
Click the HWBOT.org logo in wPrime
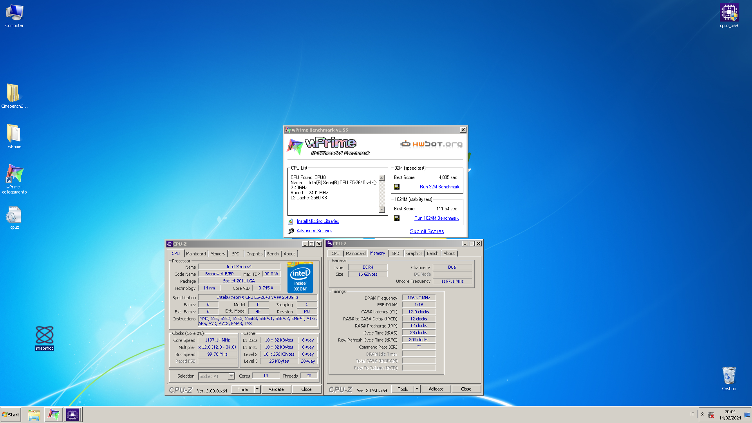(431, 144)
